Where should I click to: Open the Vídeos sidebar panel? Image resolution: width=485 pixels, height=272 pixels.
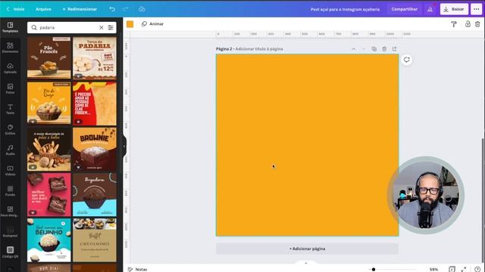point(10,170)
